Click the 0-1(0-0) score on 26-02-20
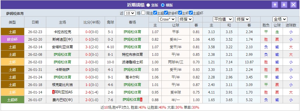Screen dimensions: 301x111 [x=92, y=40]
